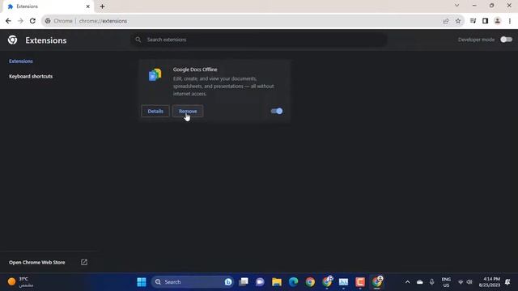Screen dimensions: 518x291
Task: Click the microphone tray icon
Action: coord(431,282)
